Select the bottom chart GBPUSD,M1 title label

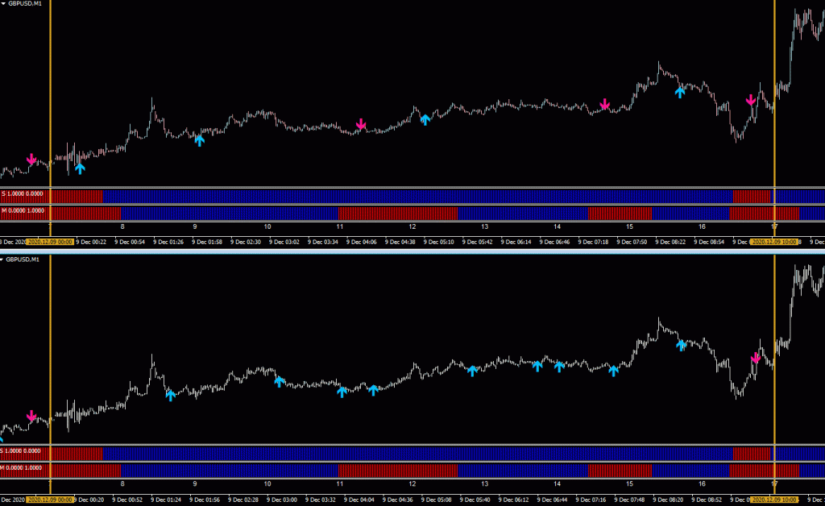(23, 259)
